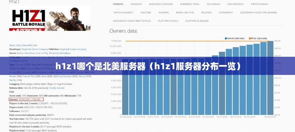Click the Score rank 14% text
295x132 pixels.
(x=18, y=96)
